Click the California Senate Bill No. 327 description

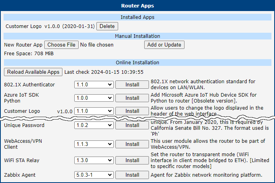coord(209,128)
